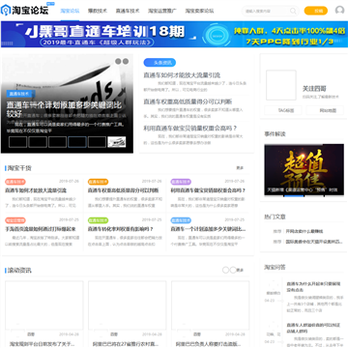Click blue tag above 直通车一个计划 card
This screenshot has width=348, height=348.
point(181,220)
